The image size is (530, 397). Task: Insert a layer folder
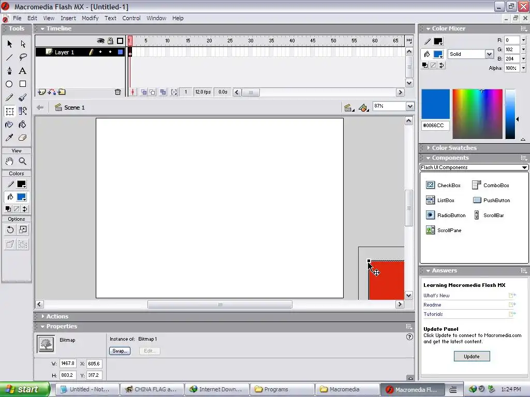[62, 92]
